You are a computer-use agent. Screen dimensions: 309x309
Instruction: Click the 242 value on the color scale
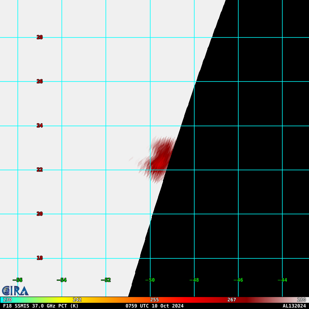coord(77,300)
